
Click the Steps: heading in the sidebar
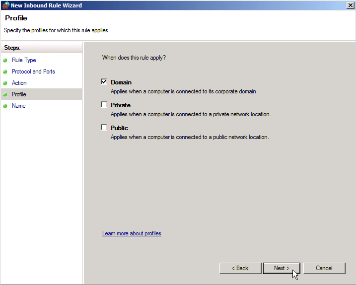(x=12, y=48)
